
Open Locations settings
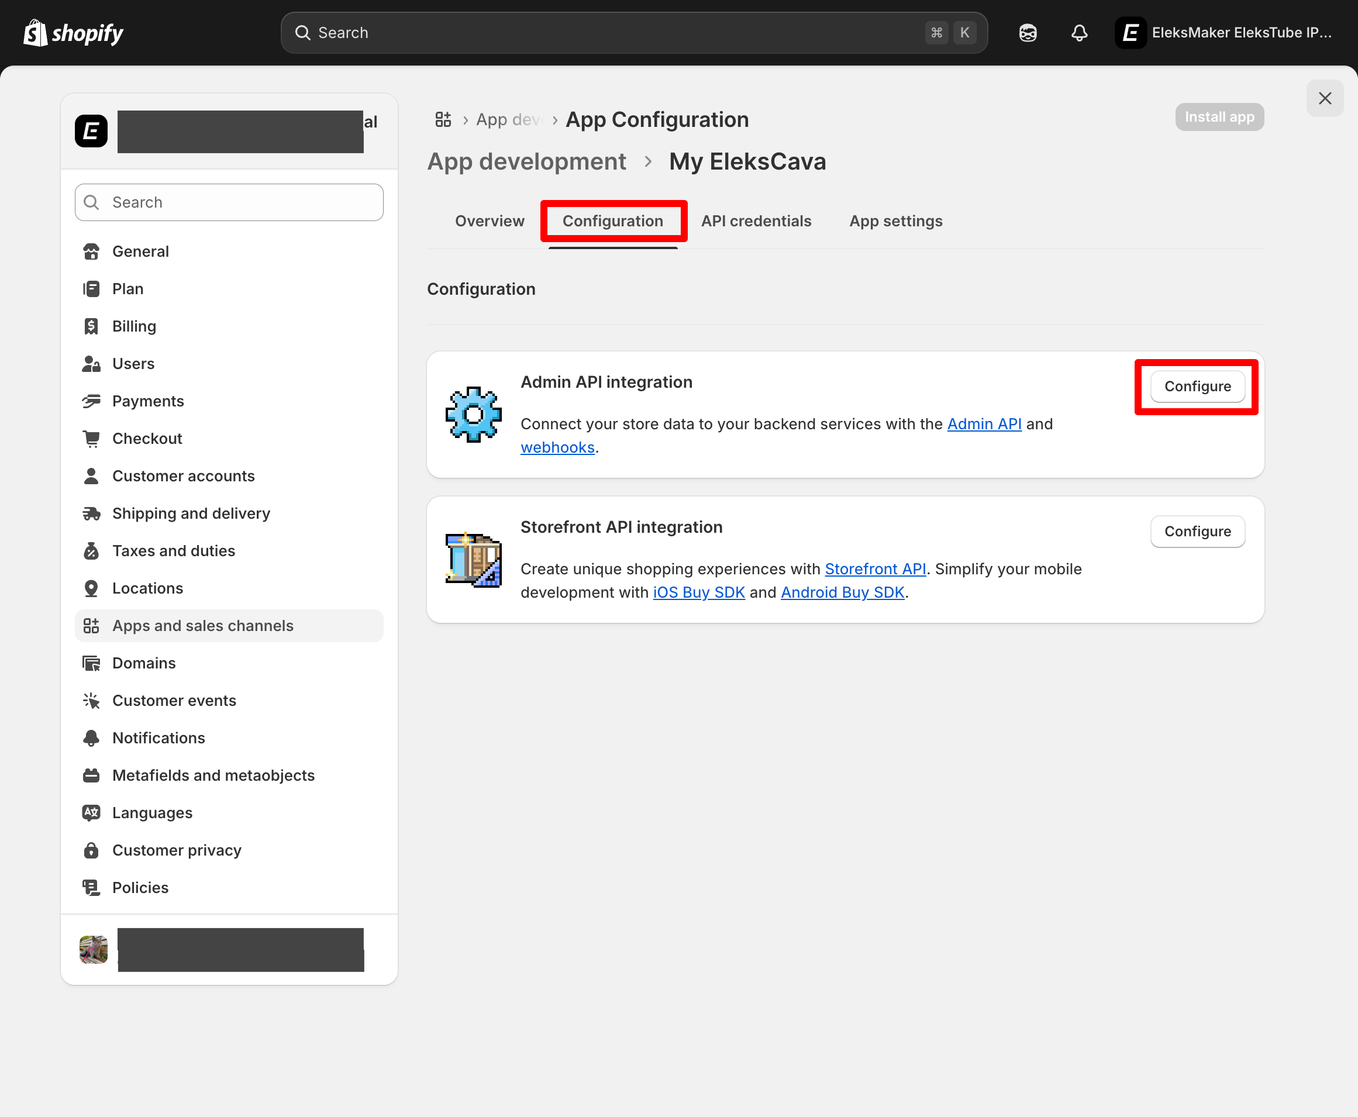tap(147, 588)
